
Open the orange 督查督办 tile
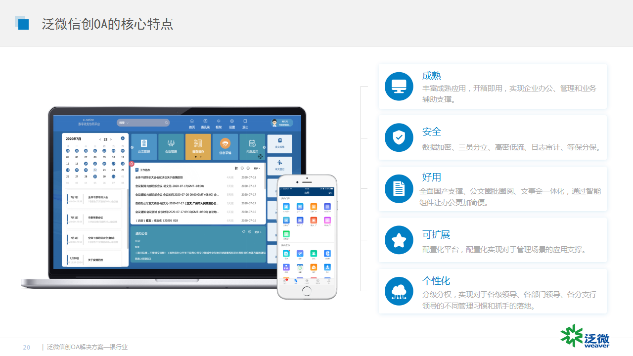[x=198, y=147]
